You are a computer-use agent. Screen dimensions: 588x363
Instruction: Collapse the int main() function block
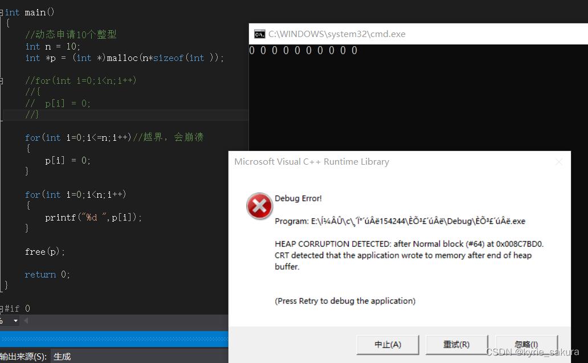tap(2, 13)
